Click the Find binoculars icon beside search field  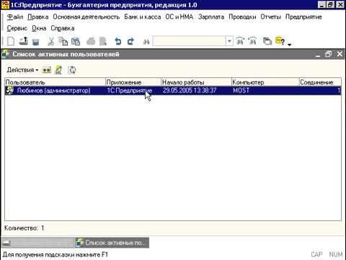pos(146,42)
